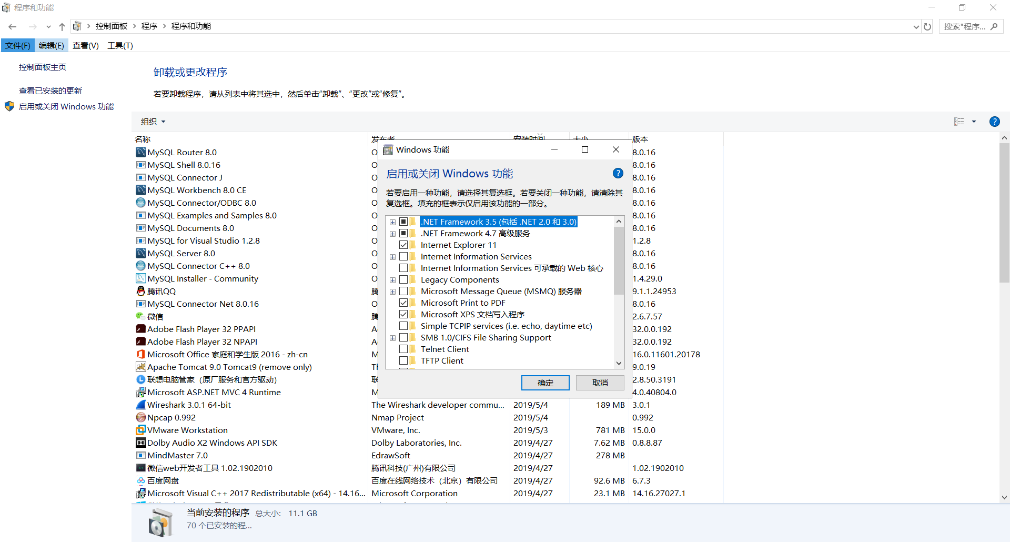Refresh the address bar location
Viewport: 1010px width, 542px height.
pos(927,26)
